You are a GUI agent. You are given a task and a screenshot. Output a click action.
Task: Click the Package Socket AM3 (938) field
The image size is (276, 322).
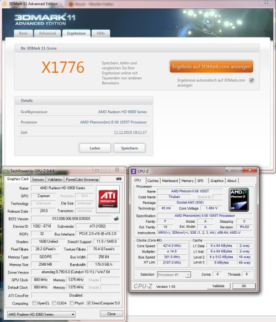pyautogui.click(x=190, y=203)
